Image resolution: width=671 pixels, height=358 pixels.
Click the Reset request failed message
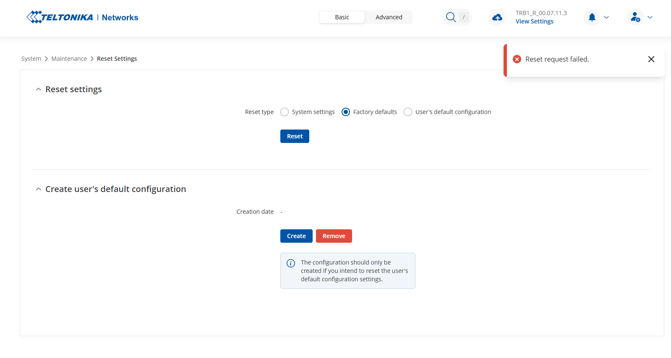pyautogui.click(x=557, y=59)
